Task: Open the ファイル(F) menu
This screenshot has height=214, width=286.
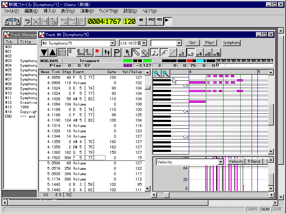Action: pos(11,11)
